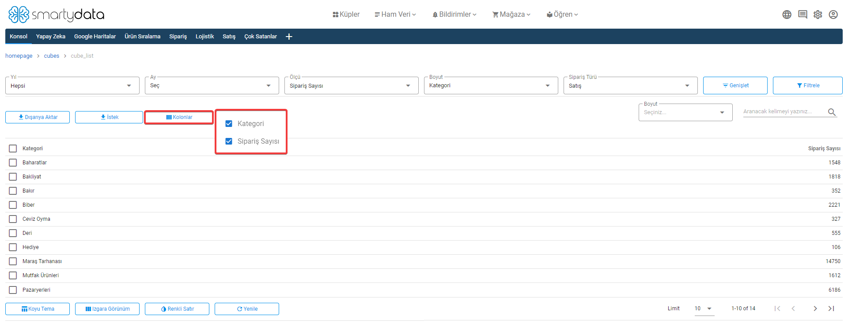Image resolution: width=848 pixels, height=327 pixels.
Task: Open the user account icon
Action: 833,15
